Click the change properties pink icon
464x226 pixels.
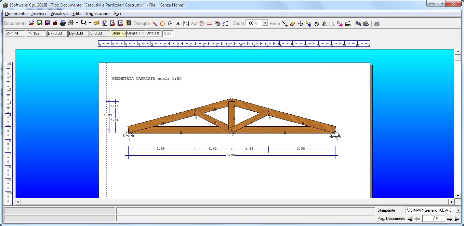click(x=340, y=24)
